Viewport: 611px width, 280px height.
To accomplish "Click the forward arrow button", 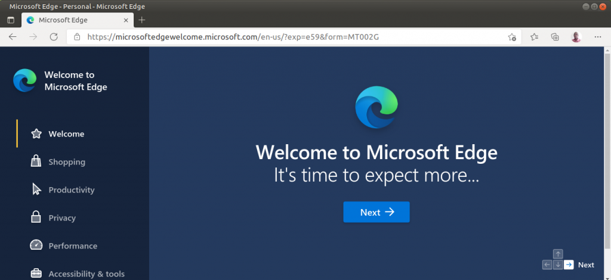I will 33,37.
